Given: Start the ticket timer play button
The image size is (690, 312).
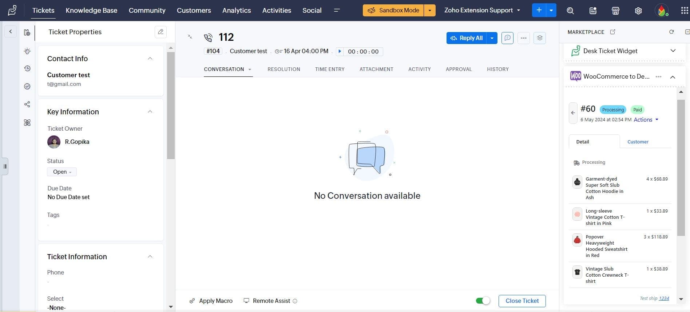Looking at the screenshot, I should click(340, 51).
